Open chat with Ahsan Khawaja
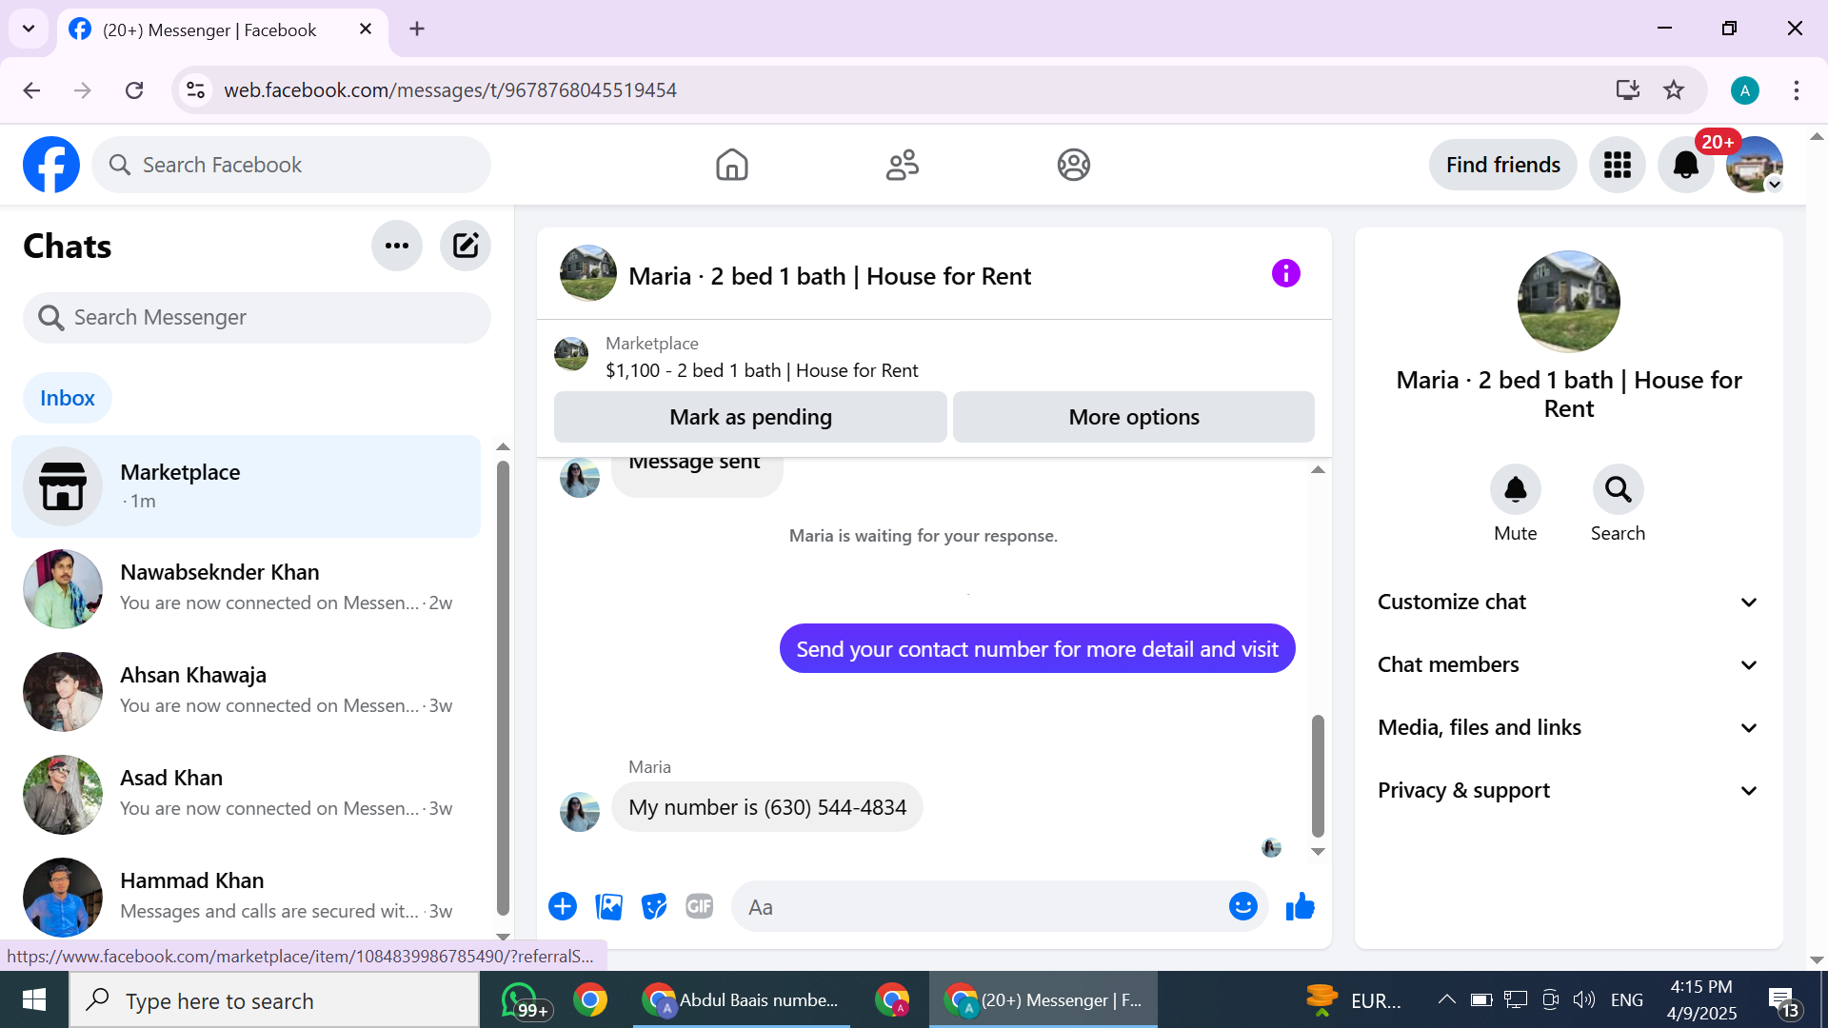Screen dimensions: 1828x1028 click(246, 691)
